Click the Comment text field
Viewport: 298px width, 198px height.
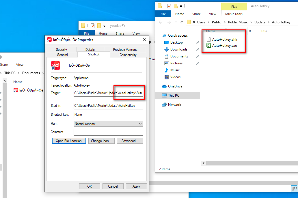pos(108,132)
